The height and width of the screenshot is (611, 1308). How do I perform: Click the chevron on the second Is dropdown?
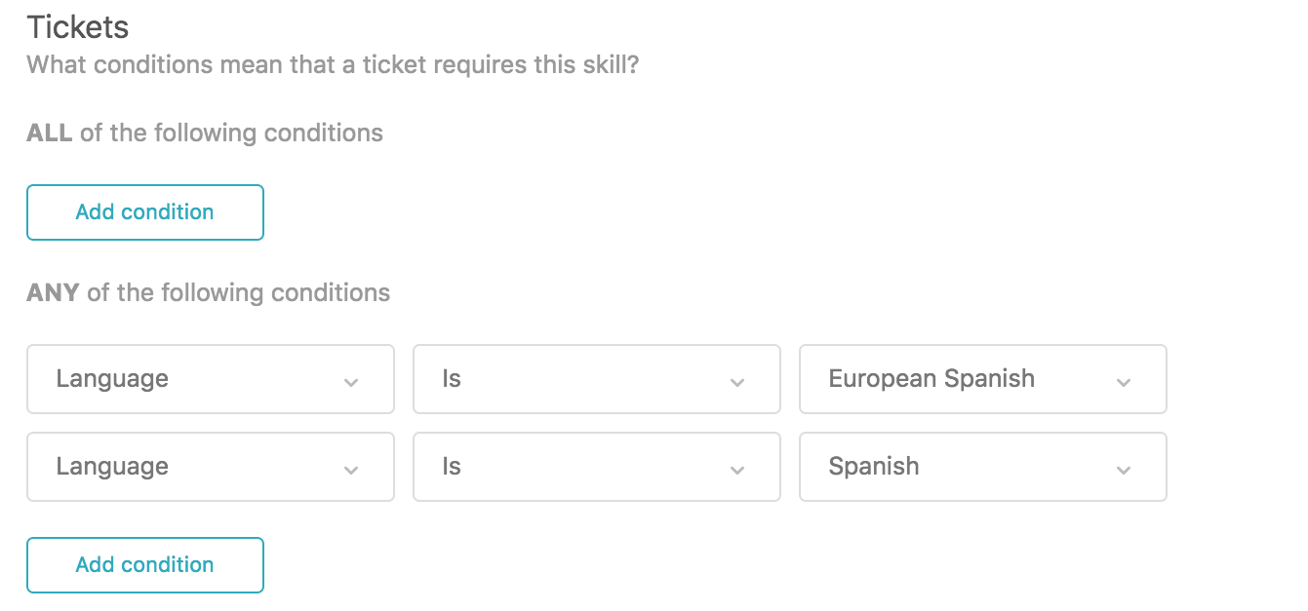[736, 467]
